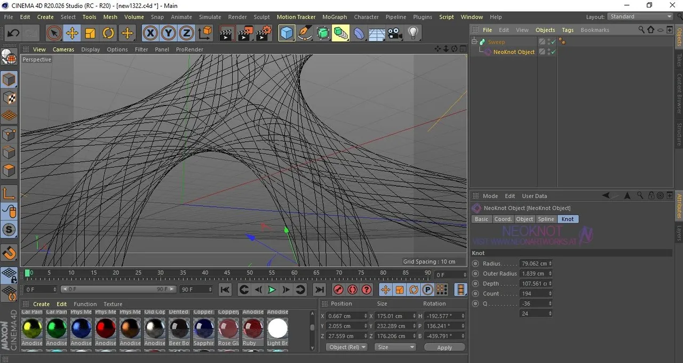Go to end of timeline
Screen dimensions: 683x363
point(319,290)
